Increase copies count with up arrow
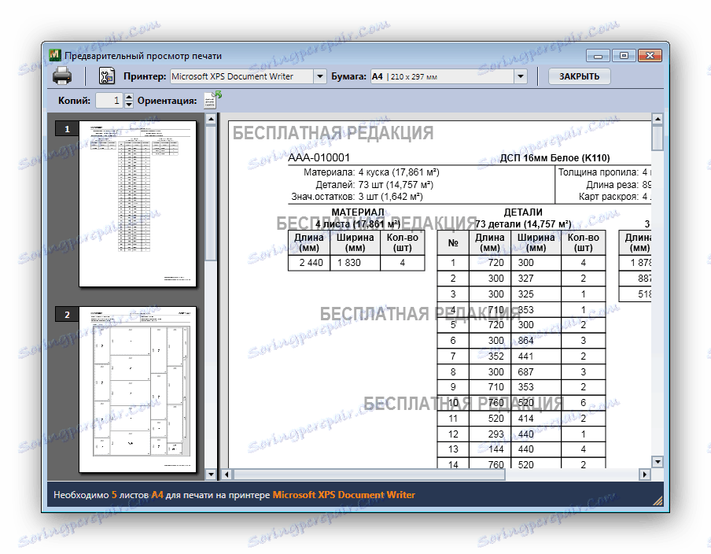 (x=129, y=97)
